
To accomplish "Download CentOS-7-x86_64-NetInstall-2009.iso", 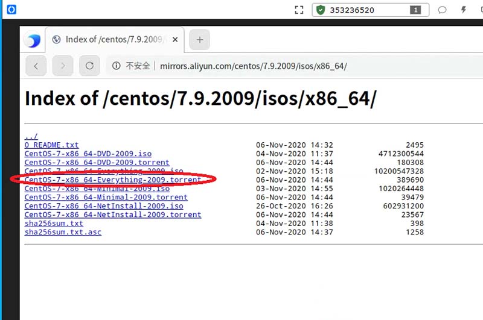I will coord(104,205).
